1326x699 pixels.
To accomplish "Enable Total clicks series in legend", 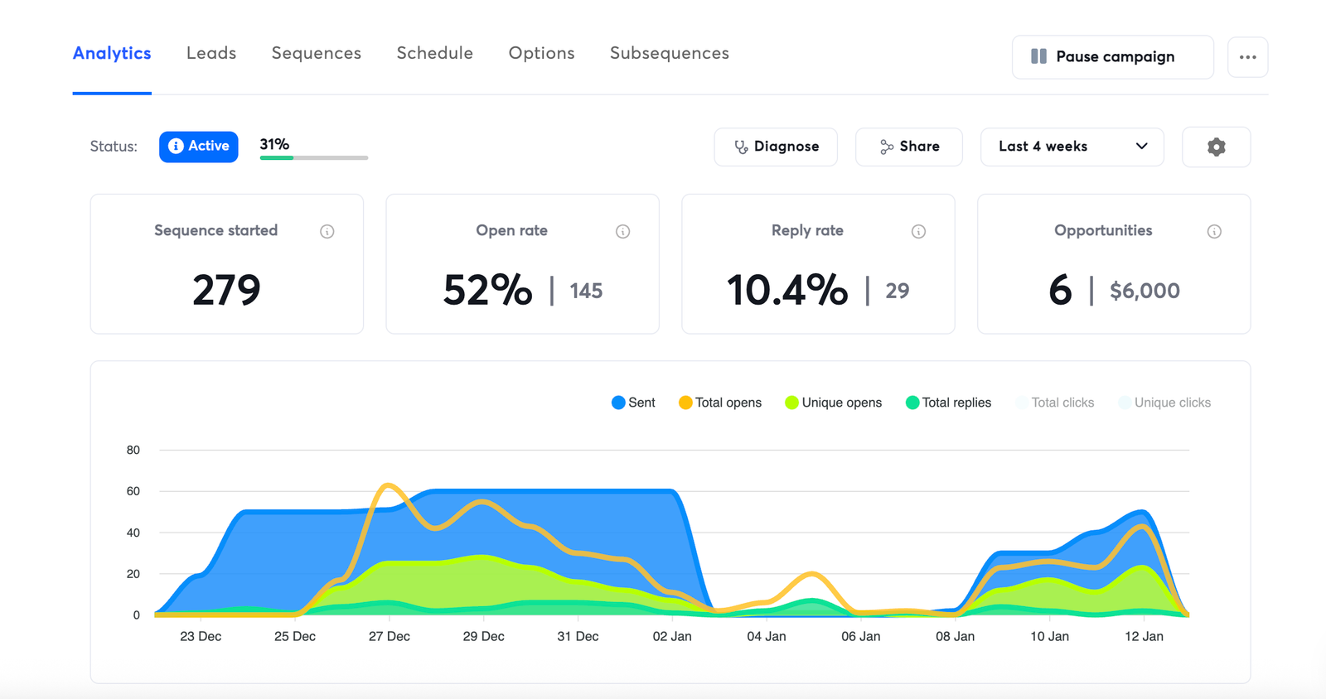I will click(1054, 403).
